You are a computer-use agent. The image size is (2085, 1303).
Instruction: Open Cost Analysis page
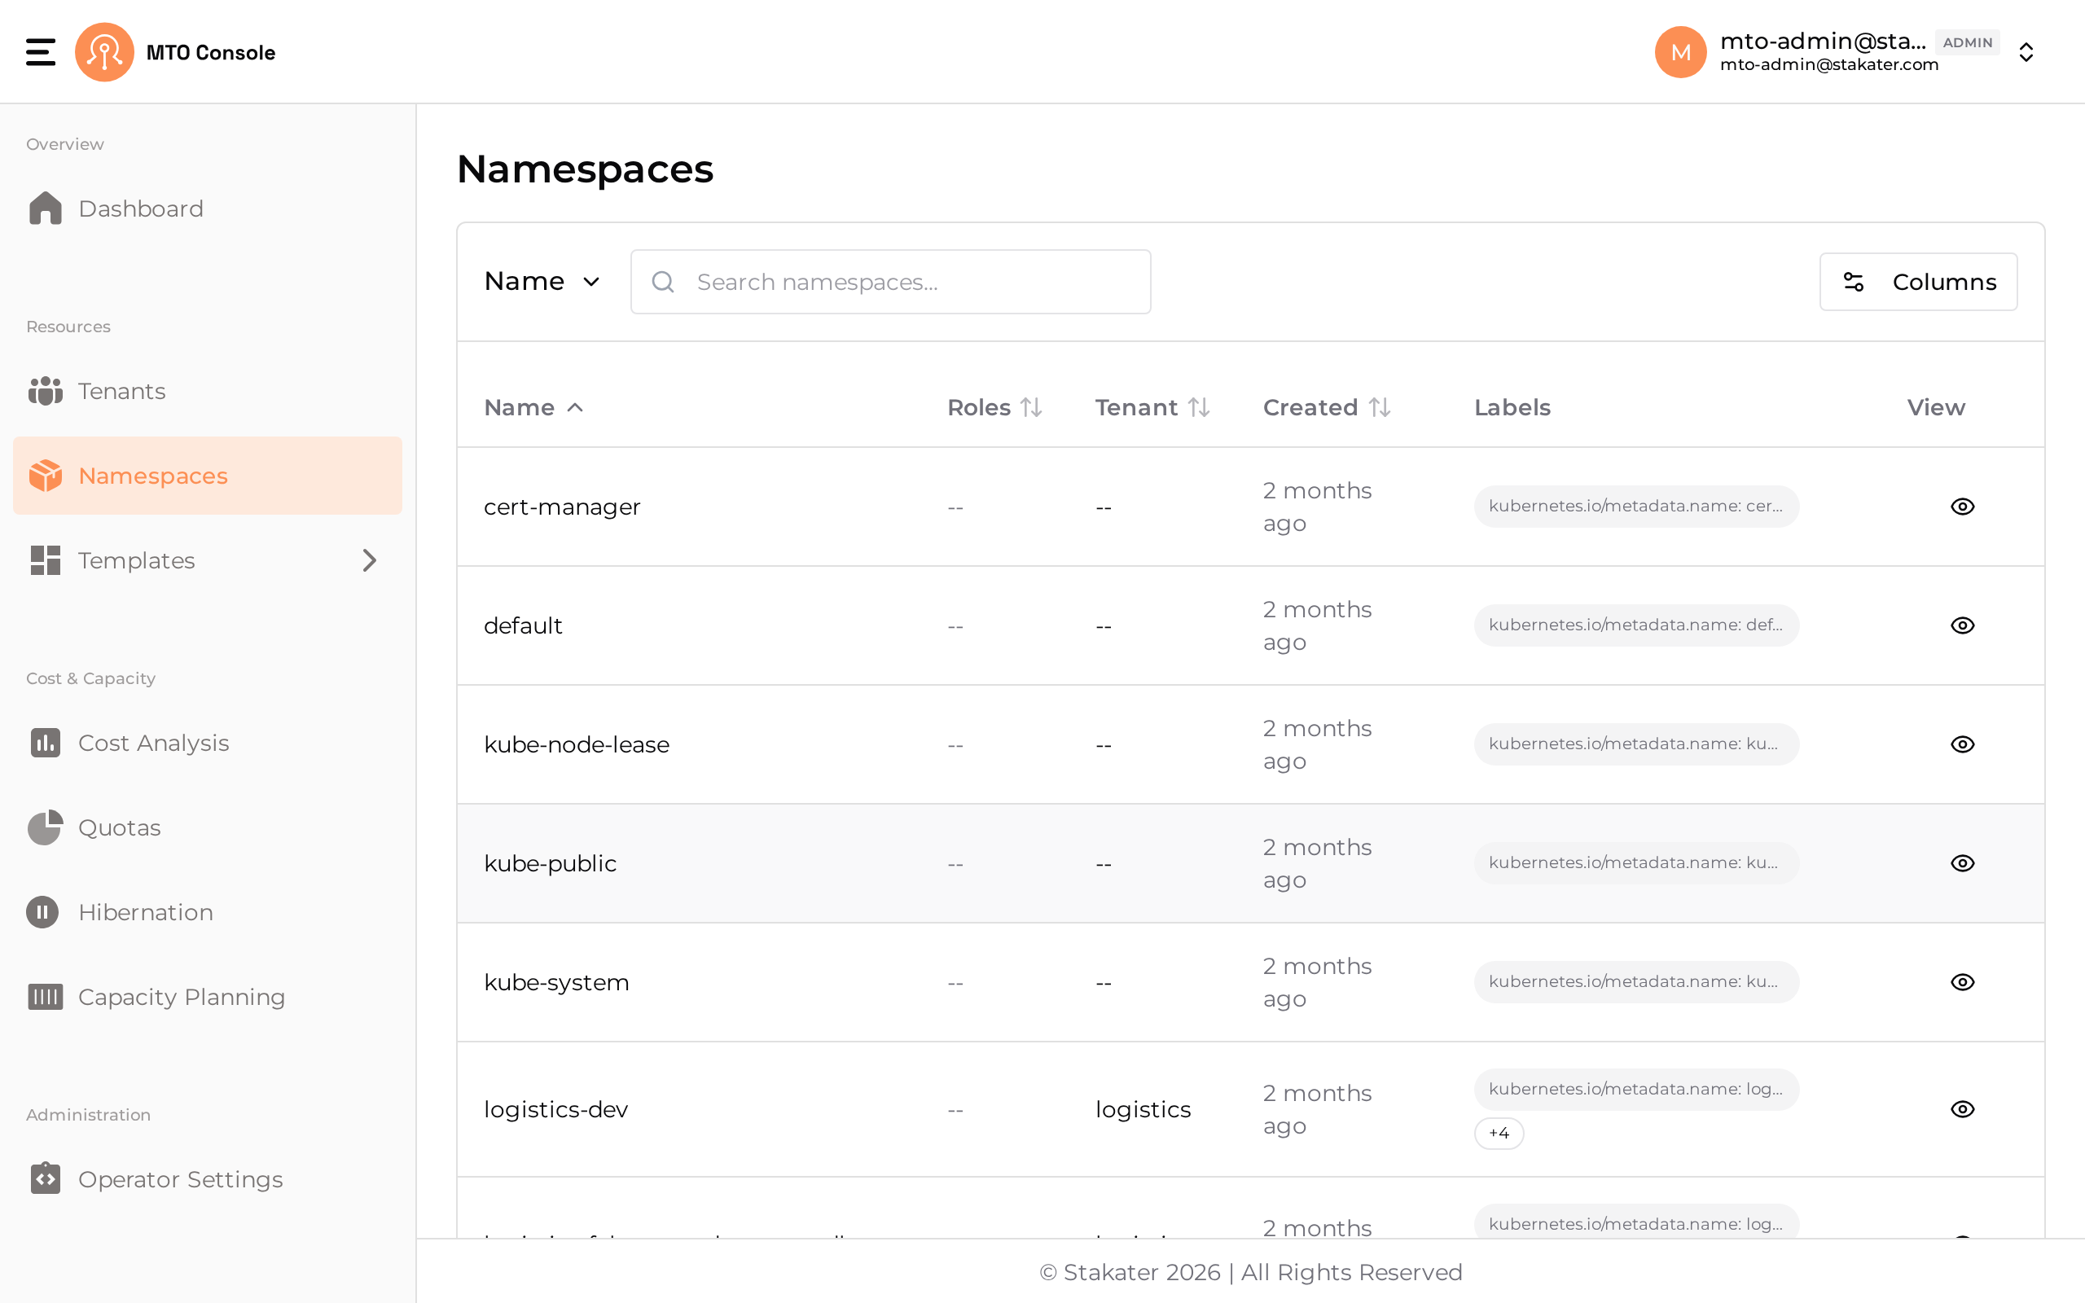208,743
